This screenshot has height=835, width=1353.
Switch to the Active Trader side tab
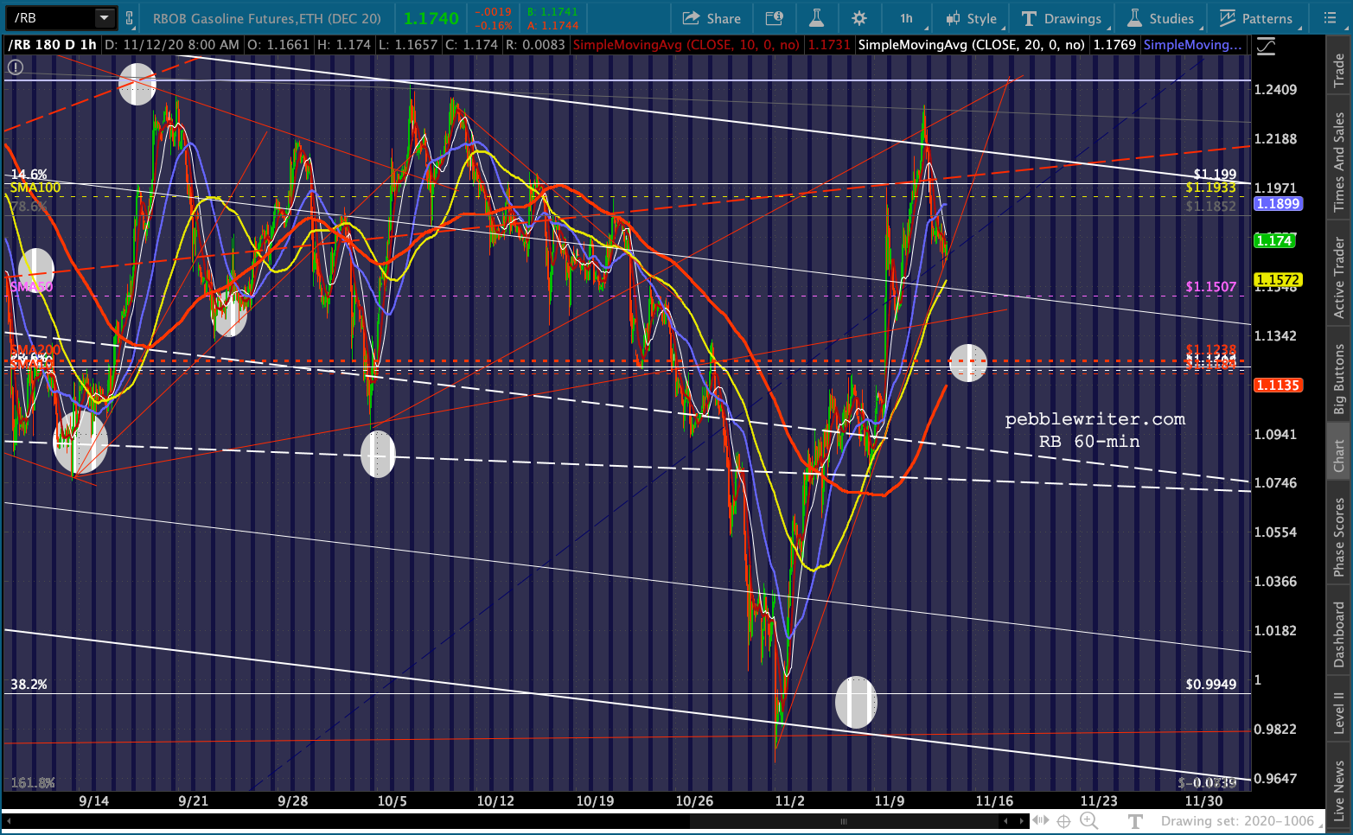1338,277
